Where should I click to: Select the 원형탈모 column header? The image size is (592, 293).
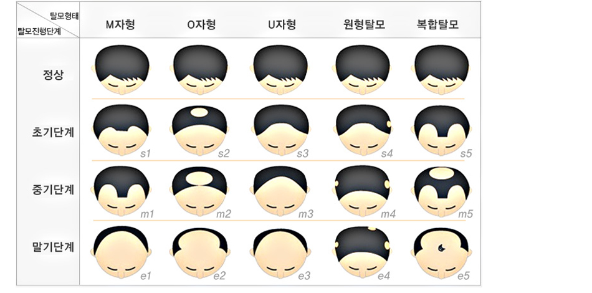pos(364,25)
